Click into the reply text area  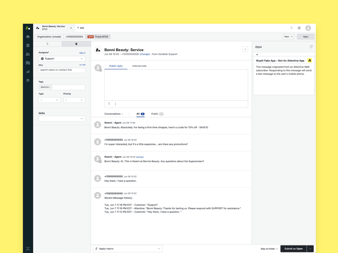click(176, 85)
